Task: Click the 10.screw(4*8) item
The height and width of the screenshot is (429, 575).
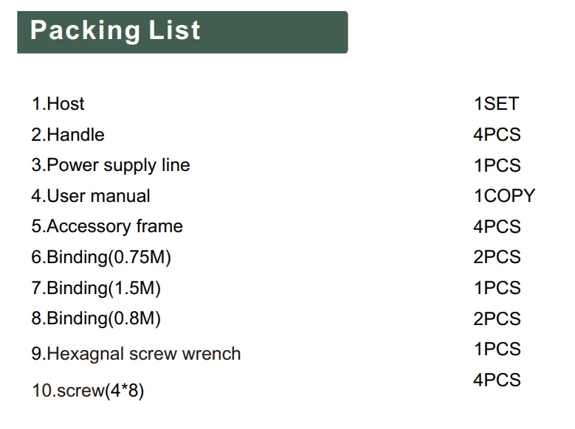Action: coord(88,391)
